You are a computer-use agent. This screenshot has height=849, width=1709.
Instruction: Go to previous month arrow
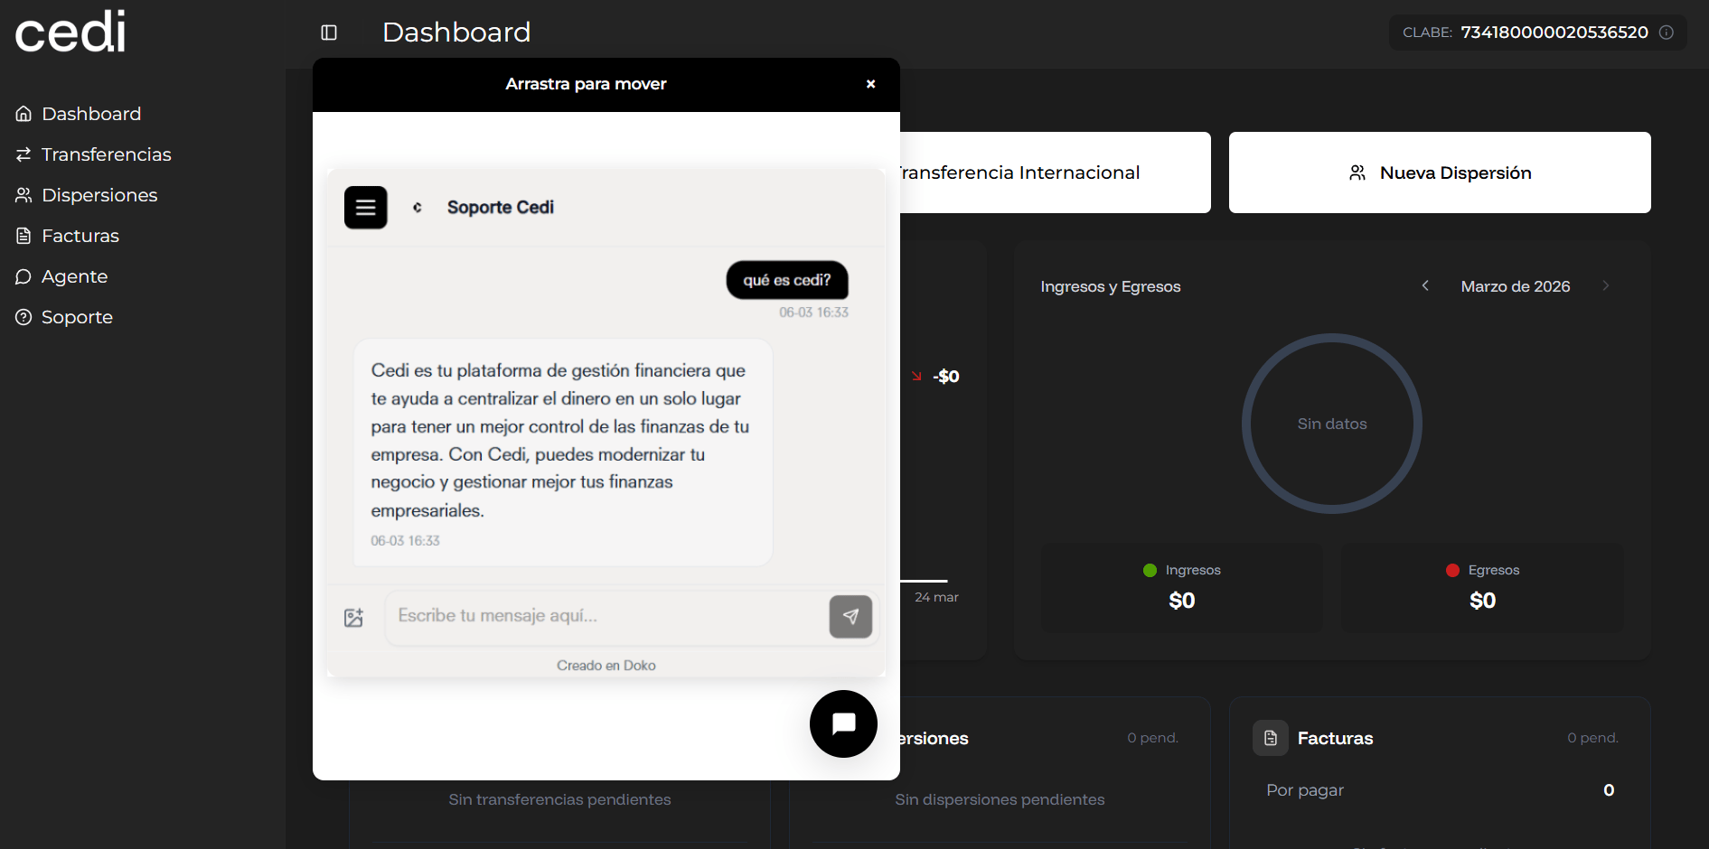point(1425,286)
